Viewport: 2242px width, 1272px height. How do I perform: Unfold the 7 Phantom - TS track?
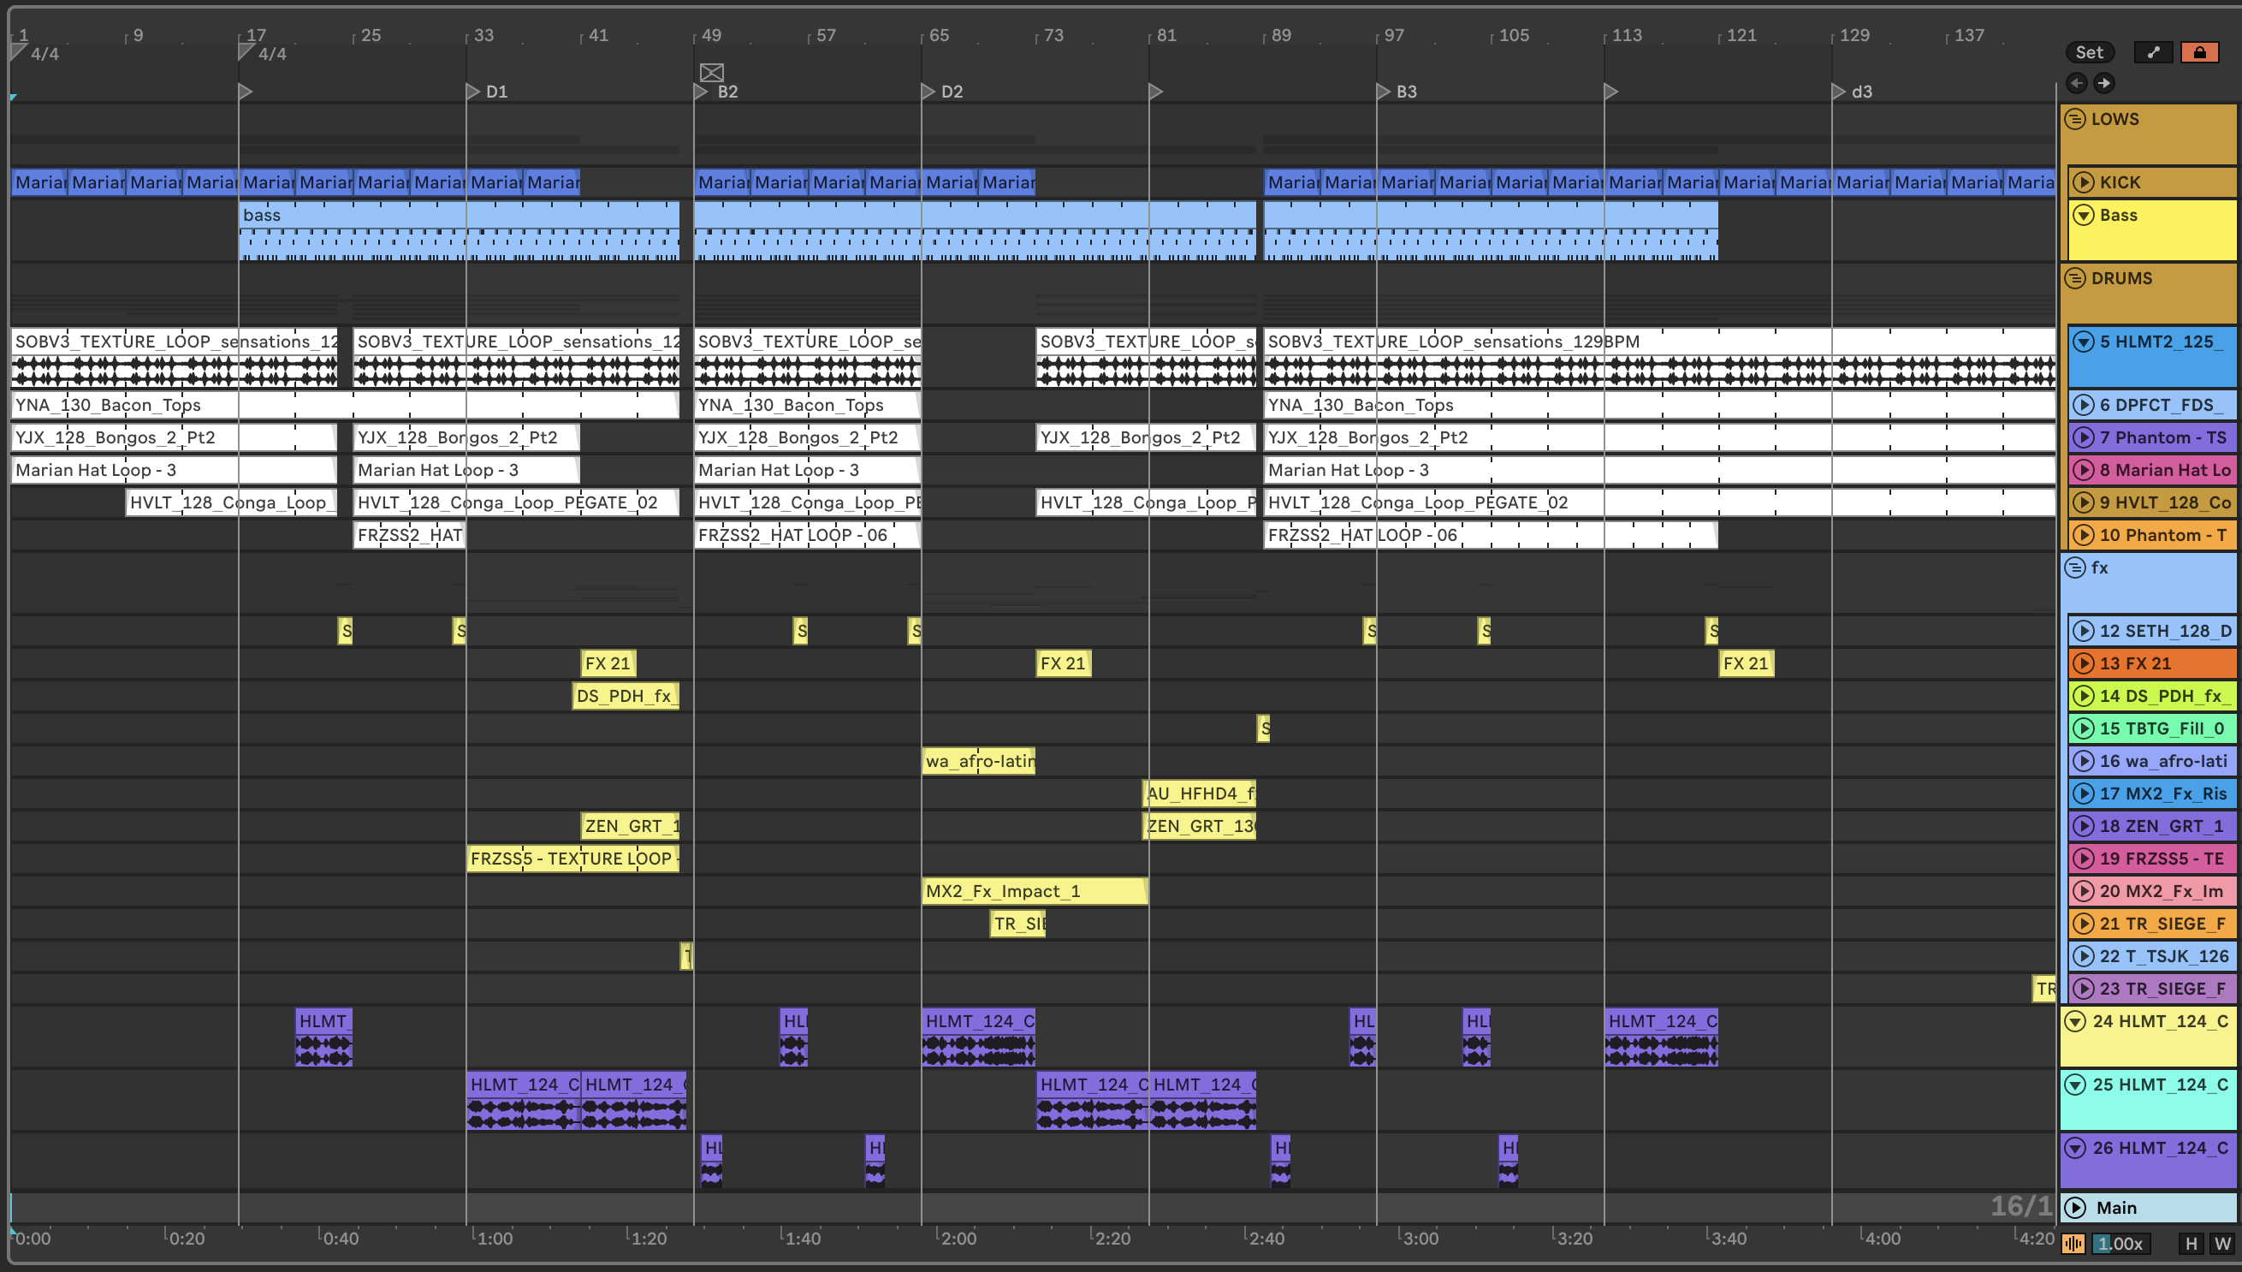[2084, 437]
